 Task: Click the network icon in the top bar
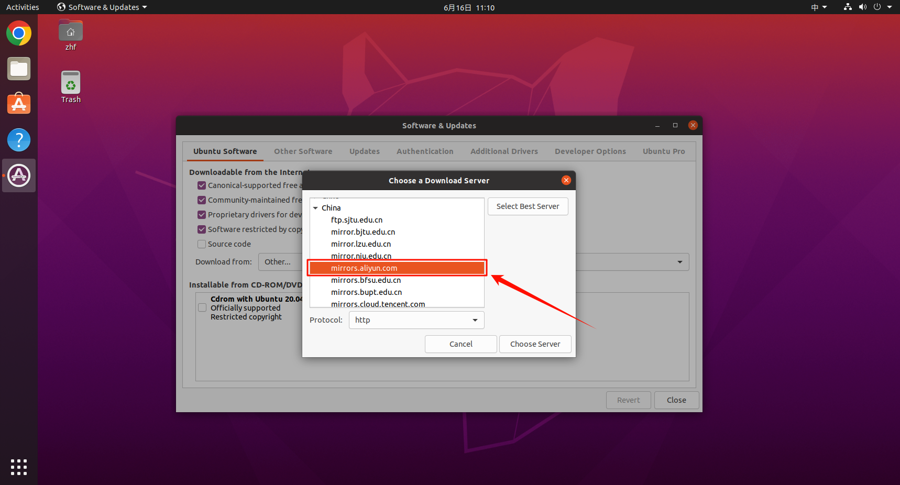pyautogui.click(x=847, y=7)
